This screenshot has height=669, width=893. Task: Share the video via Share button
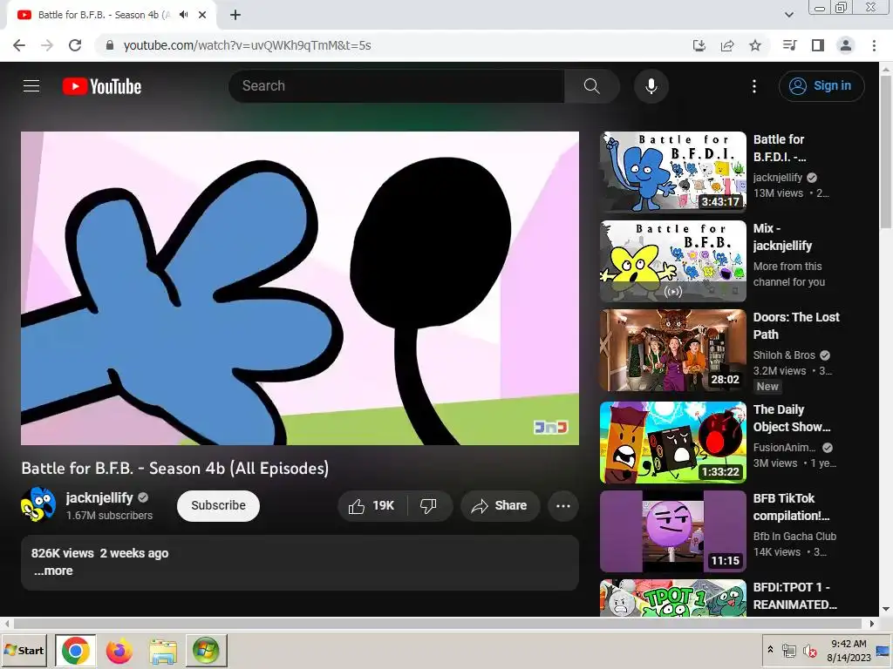[500, 506]
